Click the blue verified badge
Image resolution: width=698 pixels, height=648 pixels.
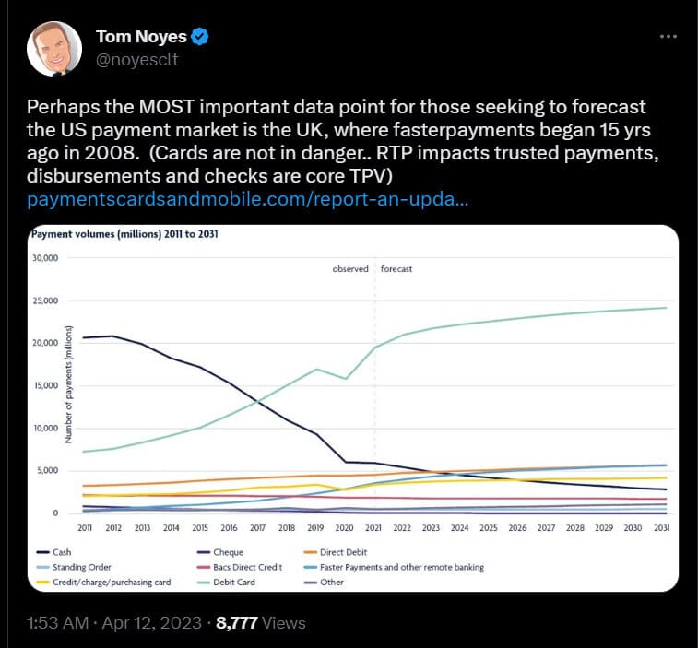pyautogui.click(x=200, y=38)
